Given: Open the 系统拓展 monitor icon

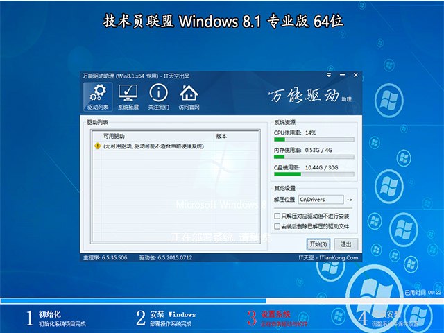Looking at the screenshot, I should click(128, 96).
